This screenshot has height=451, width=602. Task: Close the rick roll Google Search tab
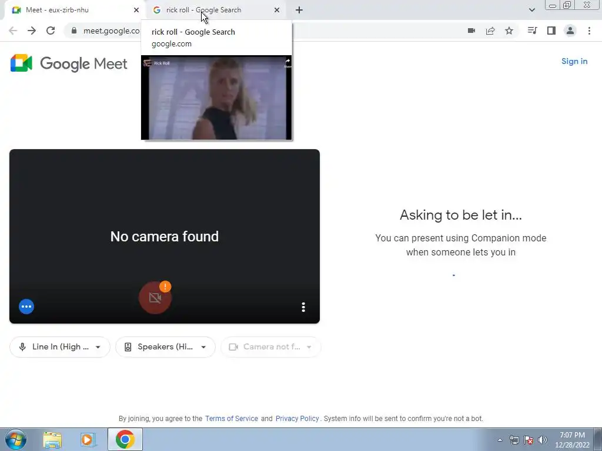point(277,10)
